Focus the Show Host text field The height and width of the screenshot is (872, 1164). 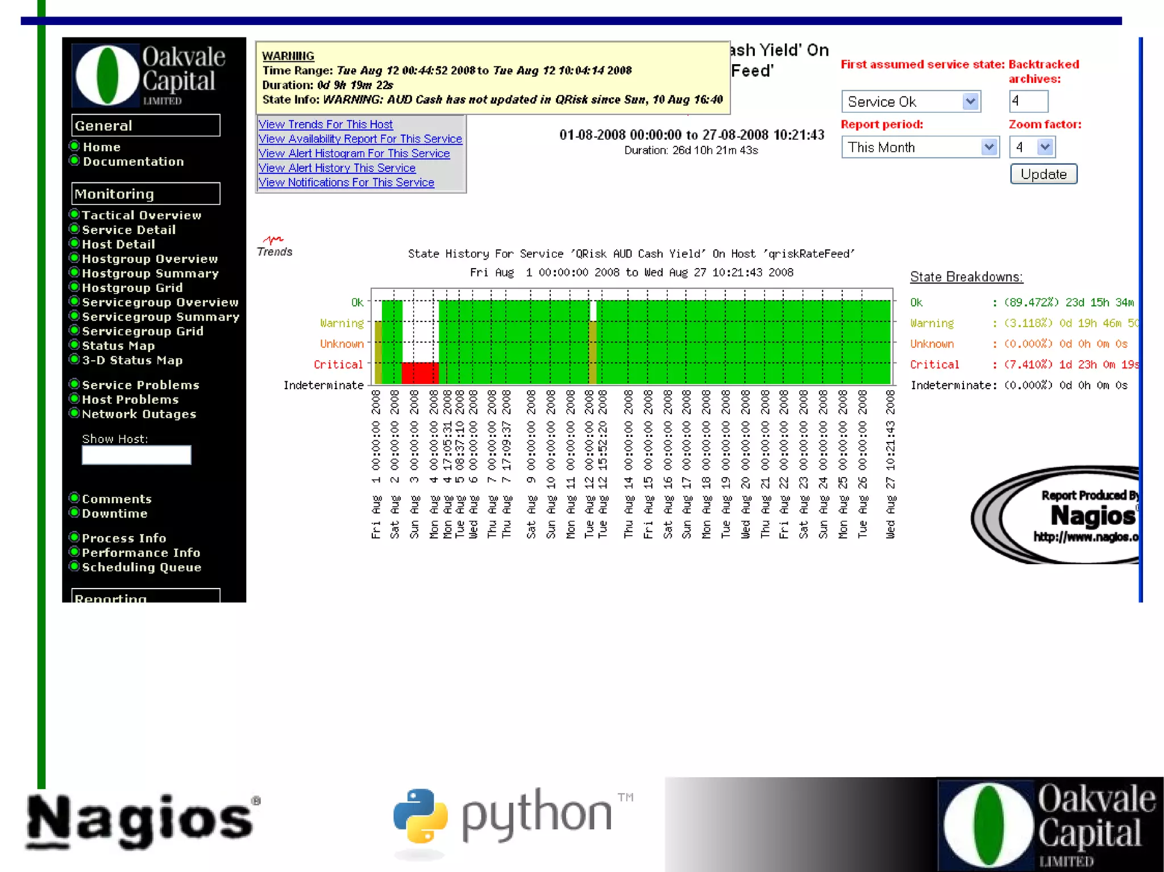(x=136, y=455)
